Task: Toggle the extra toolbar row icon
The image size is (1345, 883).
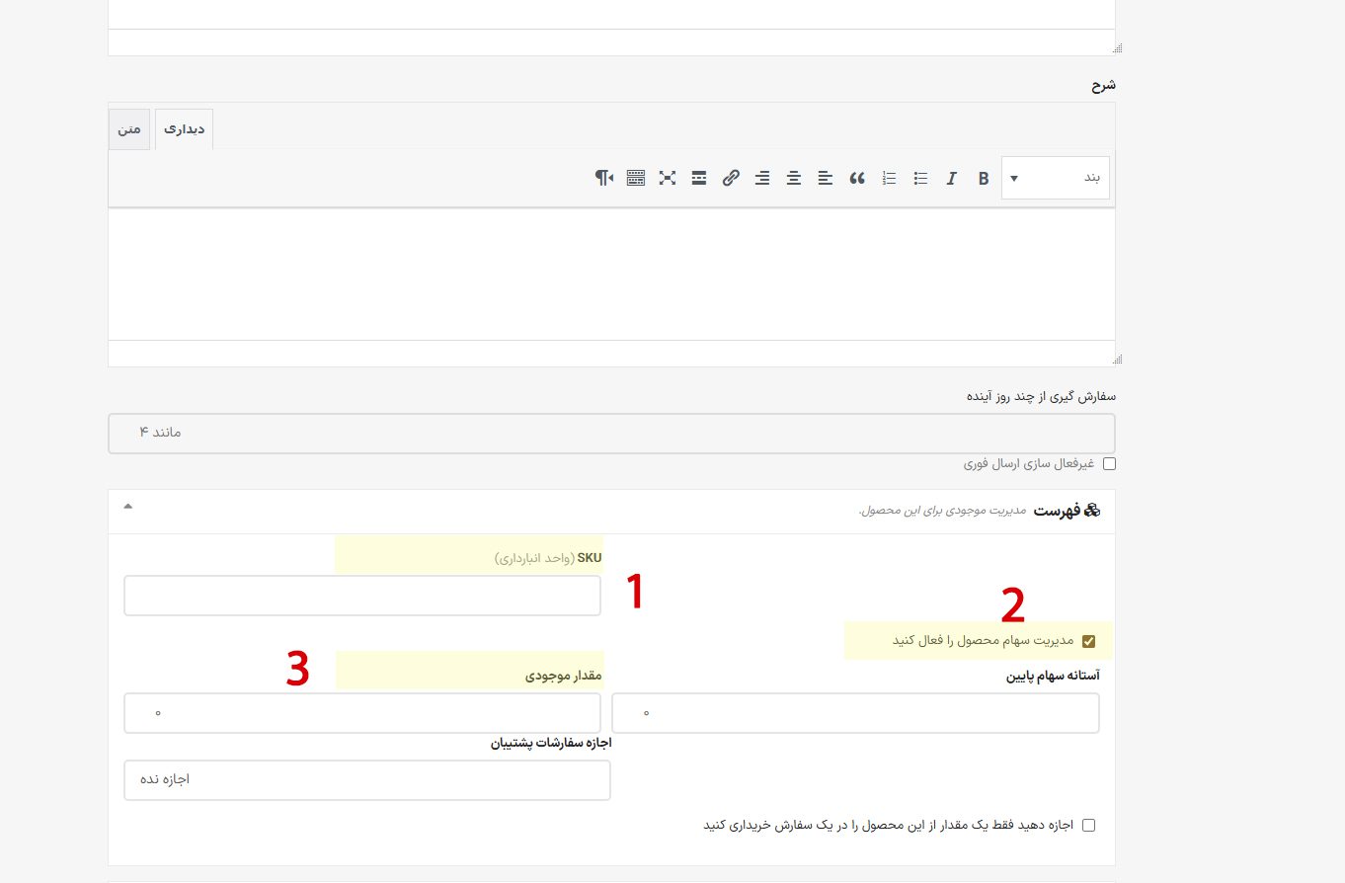Action: (636, 179)
